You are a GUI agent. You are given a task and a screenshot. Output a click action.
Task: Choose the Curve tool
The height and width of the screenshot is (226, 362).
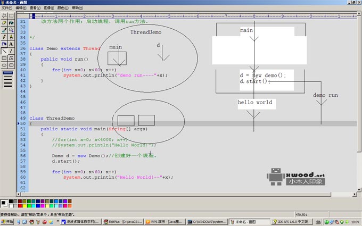click(11, 51)
